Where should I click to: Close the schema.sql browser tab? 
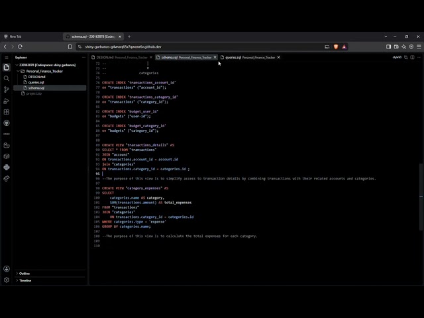120,36
